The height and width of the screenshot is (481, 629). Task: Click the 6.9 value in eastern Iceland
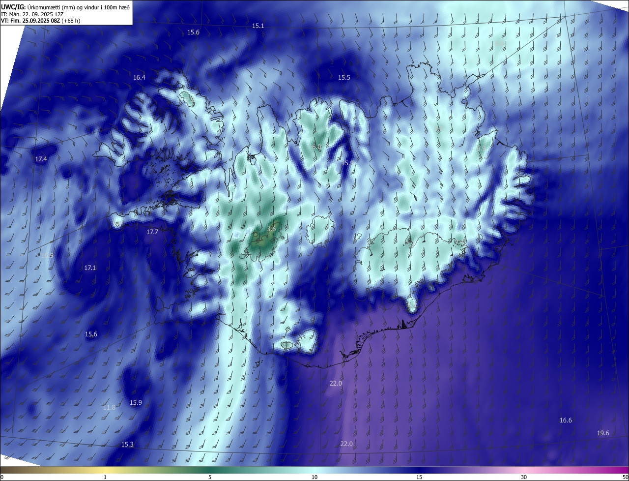coord(482,147)
